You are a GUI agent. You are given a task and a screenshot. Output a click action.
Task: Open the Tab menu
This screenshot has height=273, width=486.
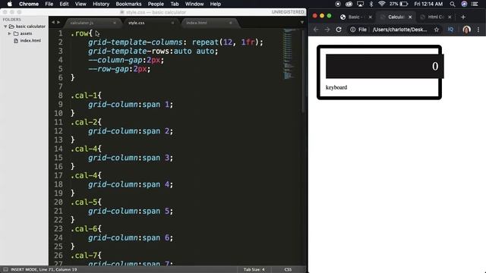click(175, 4)
